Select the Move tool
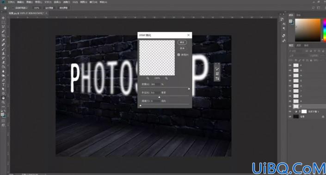Image resolution: width=326 pixels, height=175 pixels. click(3, 18)
